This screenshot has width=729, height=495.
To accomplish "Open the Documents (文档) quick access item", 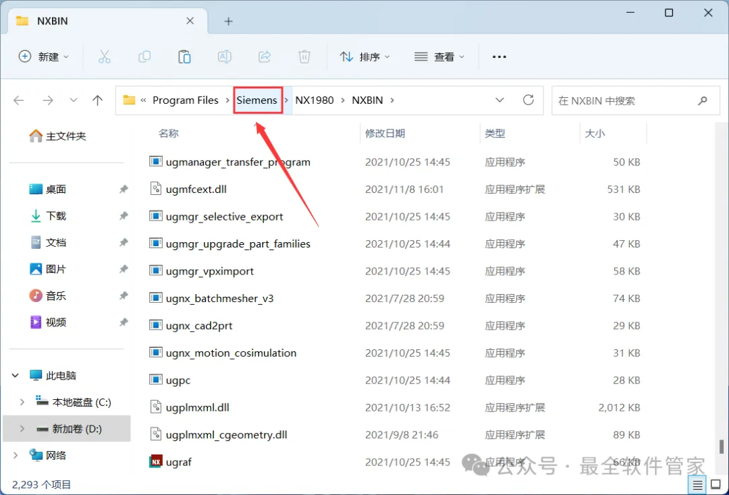I will pyautogui.click(x=56, y=242).
